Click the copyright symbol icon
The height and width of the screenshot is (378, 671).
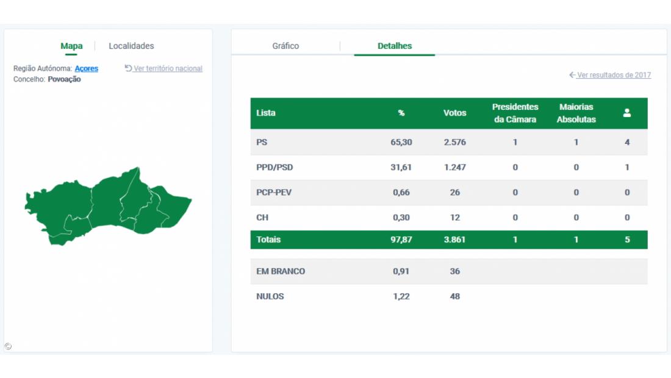tap(8, 346)
